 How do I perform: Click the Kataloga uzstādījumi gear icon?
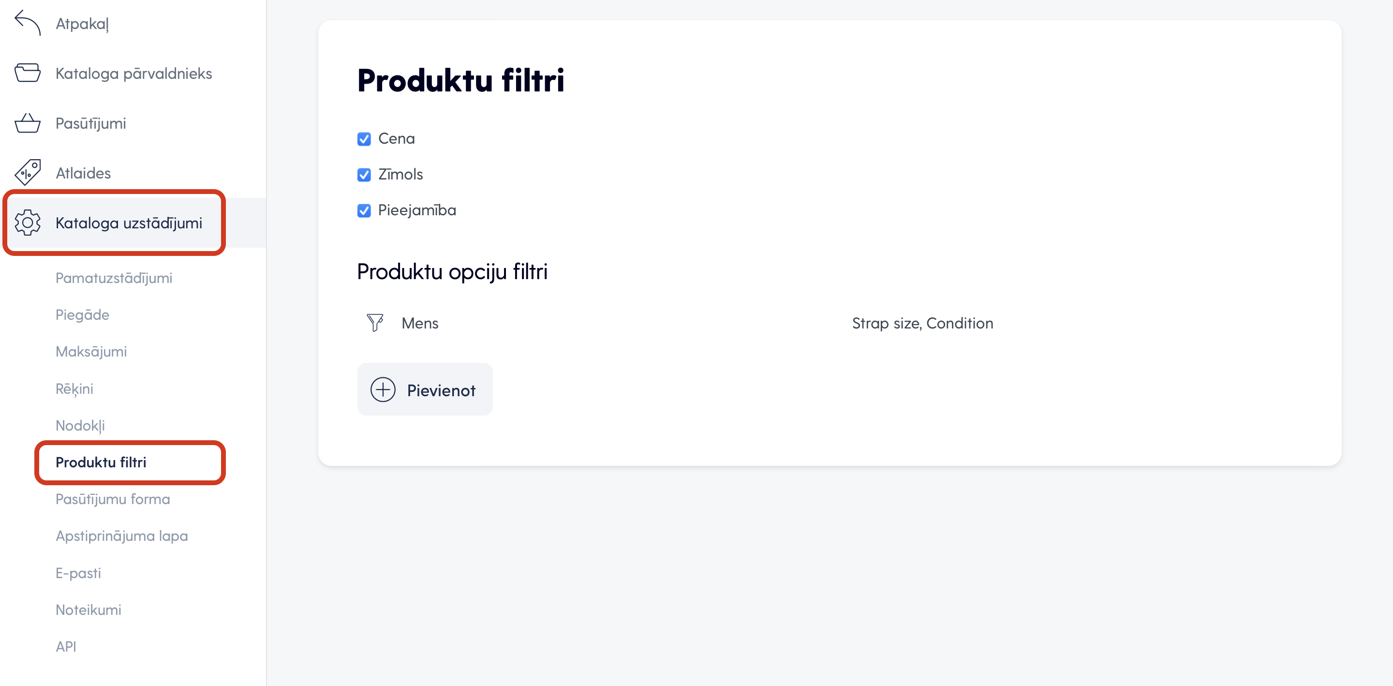click(28, 223)
